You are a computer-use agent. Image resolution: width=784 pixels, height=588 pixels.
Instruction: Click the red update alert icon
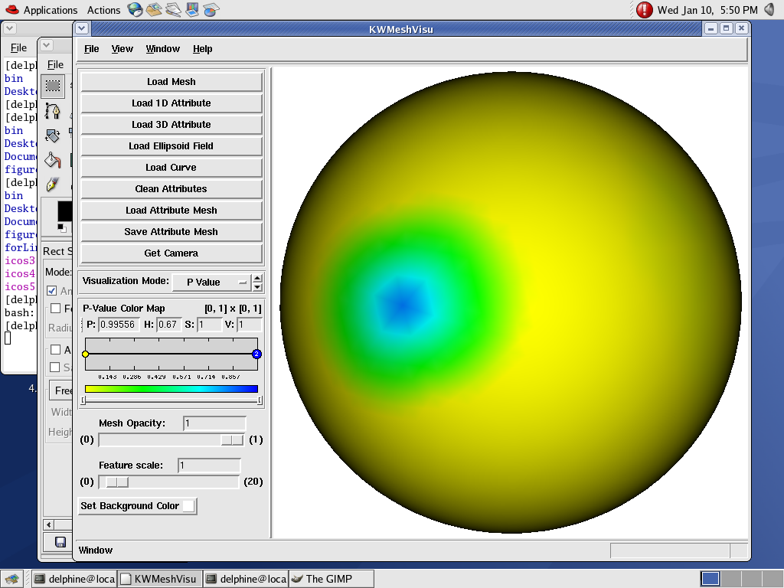coord(645,10)
